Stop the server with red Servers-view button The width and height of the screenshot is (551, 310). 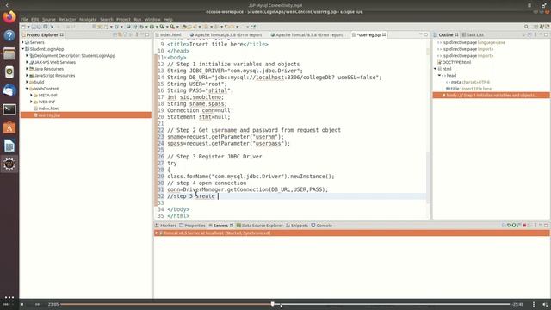coord(524,226)
